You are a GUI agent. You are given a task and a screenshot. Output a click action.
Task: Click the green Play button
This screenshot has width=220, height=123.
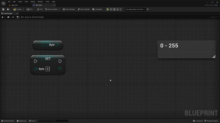click(x=108, y=9)
